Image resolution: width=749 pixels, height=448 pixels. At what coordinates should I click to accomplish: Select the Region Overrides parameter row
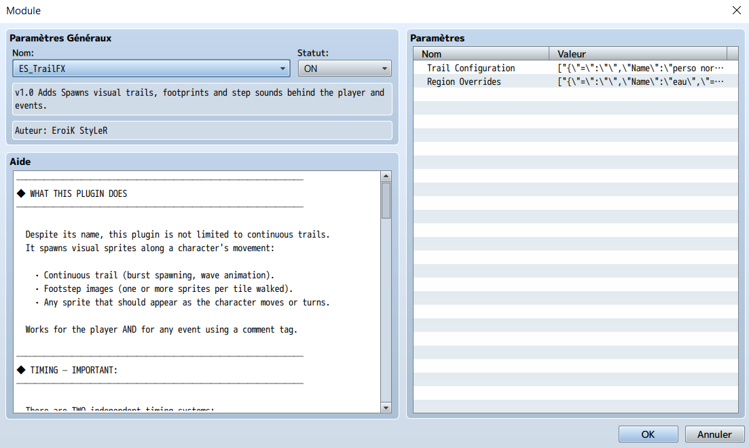[576, 81]
